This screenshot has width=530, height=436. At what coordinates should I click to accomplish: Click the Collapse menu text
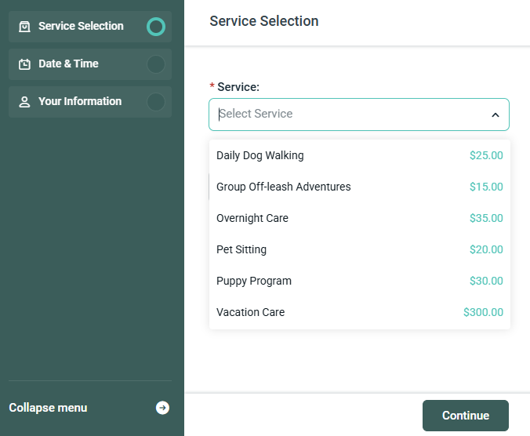(x=48, y=408)
